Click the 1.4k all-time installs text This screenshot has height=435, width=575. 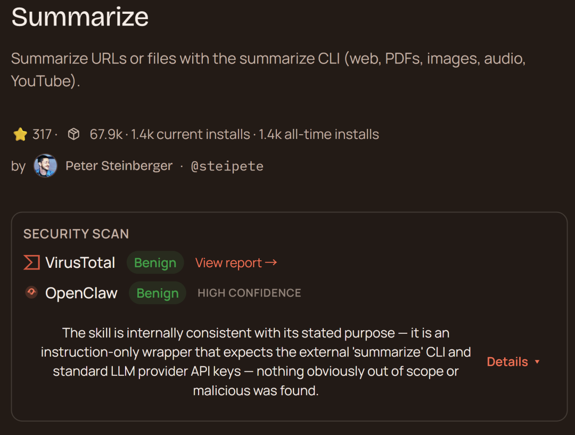319,135
